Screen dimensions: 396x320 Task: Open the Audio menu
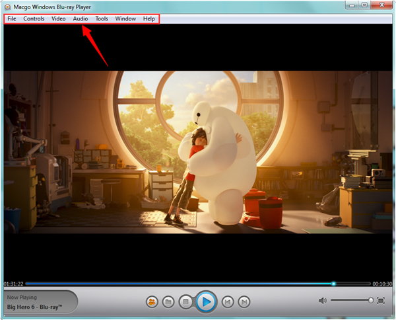click(x=81, y=19)
